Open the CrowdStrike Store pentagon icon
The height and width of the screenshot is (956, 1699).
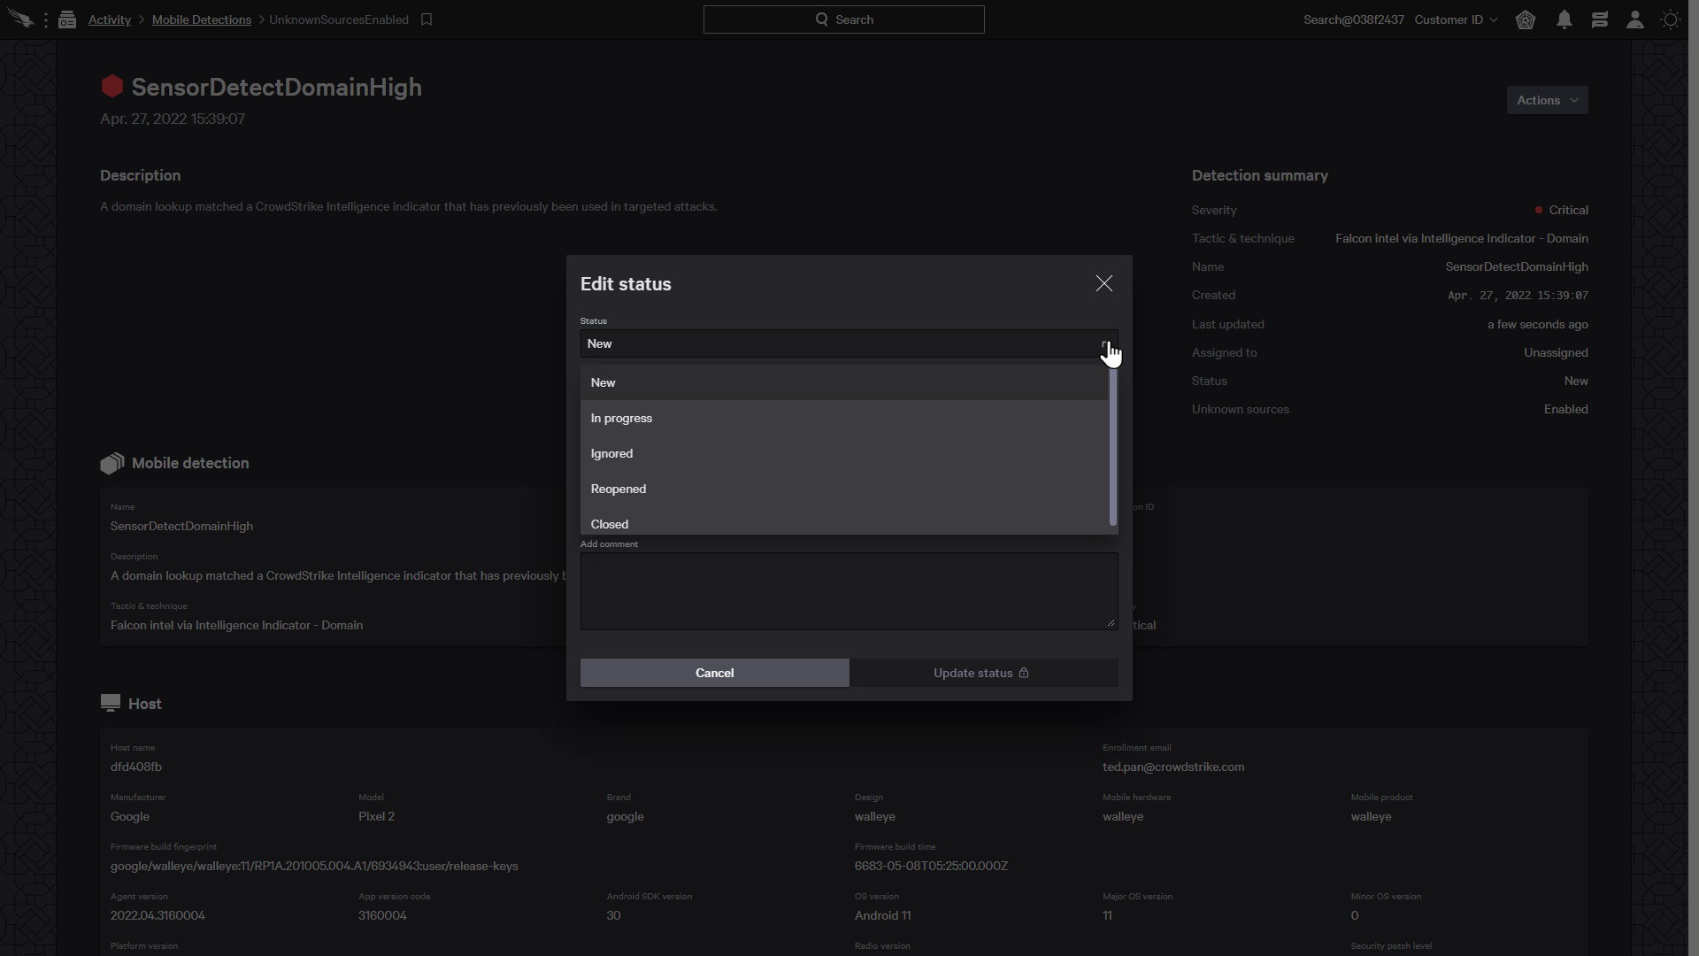[x=1525, y=19]
